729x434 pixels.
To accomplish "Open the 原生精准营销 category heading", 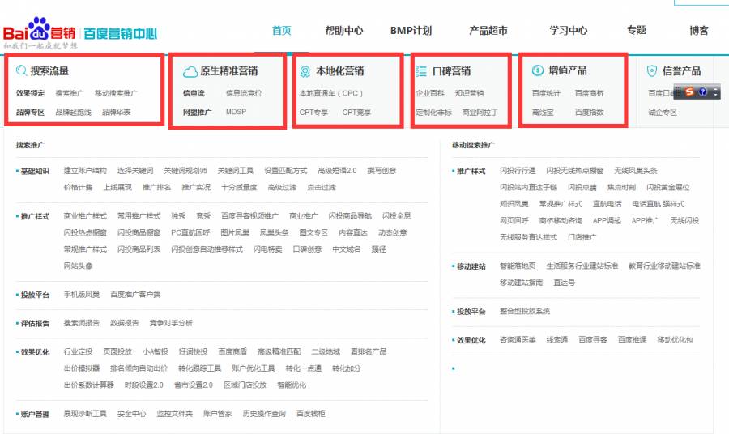I will [x=228, y=71].
